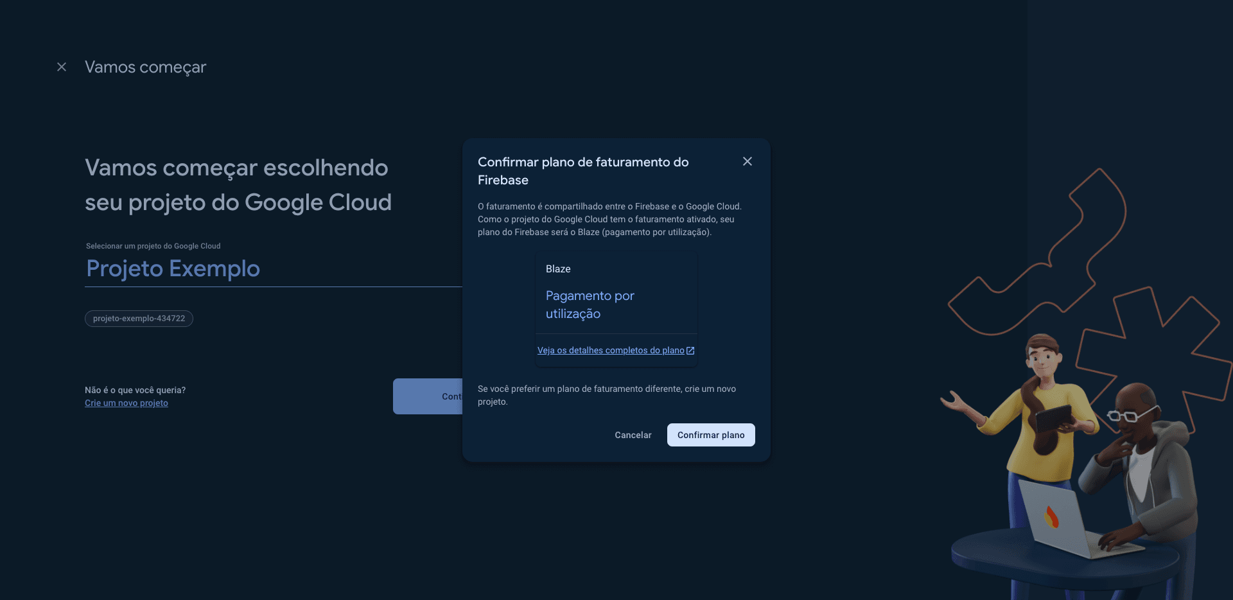Click Crie um novo projeto link

click(127, 403)
